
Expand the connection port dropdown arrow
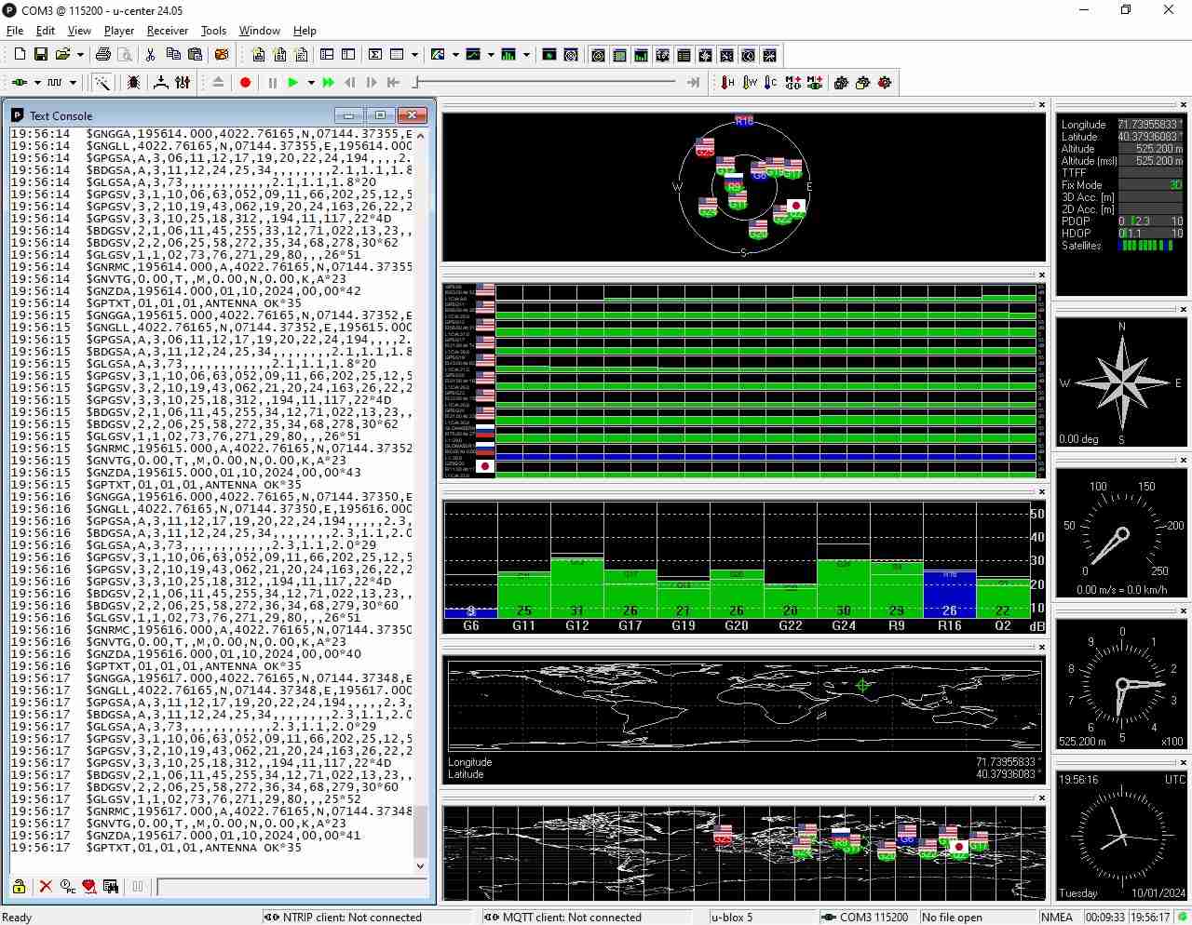pyautogui.click(x=37, y=83)
